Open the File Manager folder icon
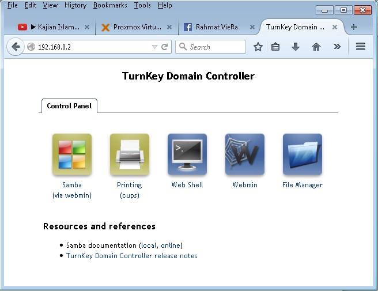The height and width of the screenshot is (291, 378). [x=303, y=154]
